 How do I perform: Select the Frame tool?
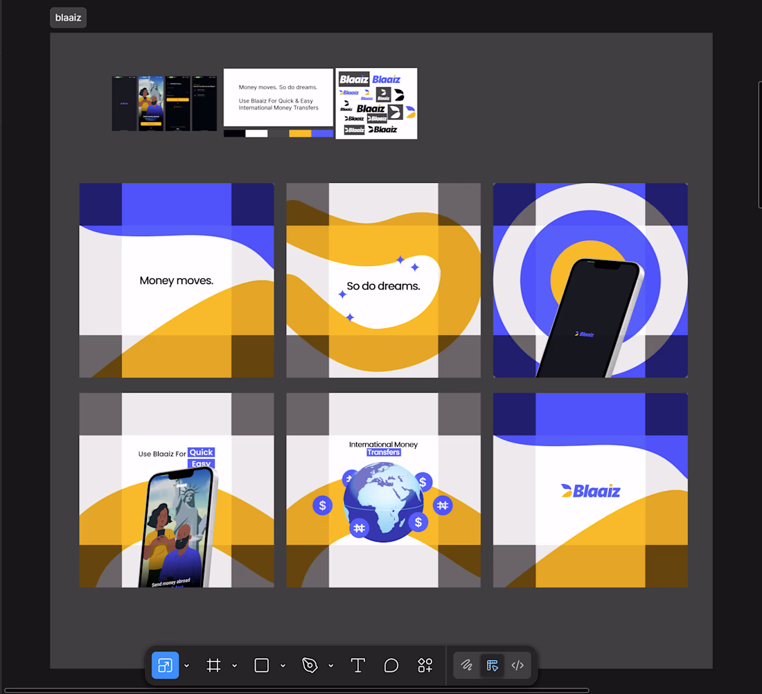[x=213, y=665]
